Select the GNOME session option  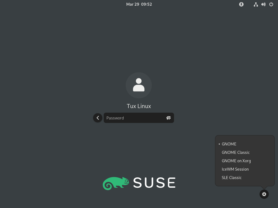[229, 144]
